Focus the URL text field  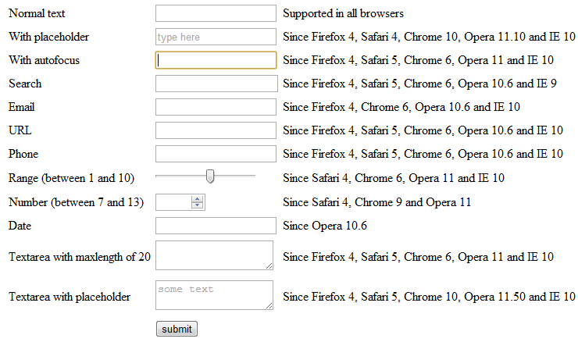(x=216, y=130)
